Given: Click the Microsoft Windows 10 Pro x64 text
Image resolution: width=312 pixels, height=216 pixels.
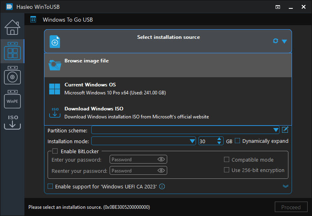Looking at the screenshot, I should click(115, 93).
